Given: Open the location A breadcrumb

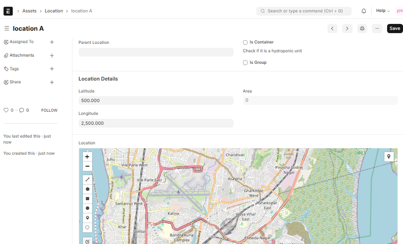Looking at the screenshot, I should click(82, 11).
